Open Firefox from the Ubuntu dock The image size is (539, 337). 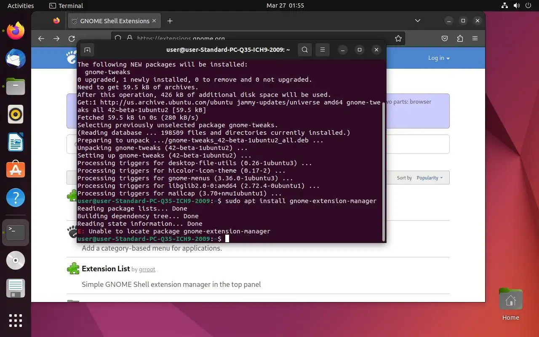click(x=16, y=31)
